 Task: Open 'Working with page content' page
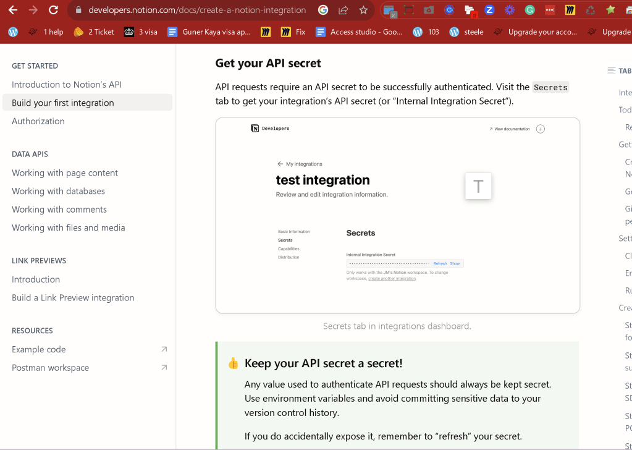pyautogui.click(x=64, y=173)
